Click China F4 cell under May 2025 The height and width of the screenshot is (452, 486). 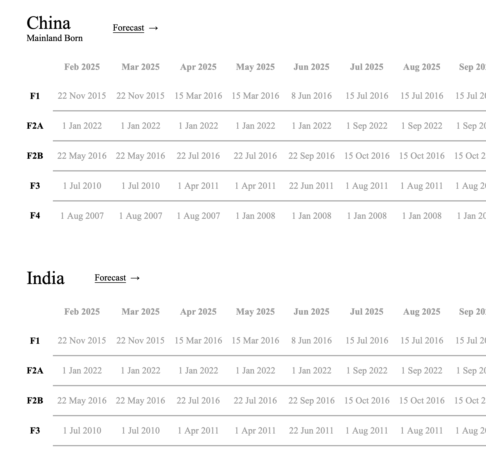[255, 216]
